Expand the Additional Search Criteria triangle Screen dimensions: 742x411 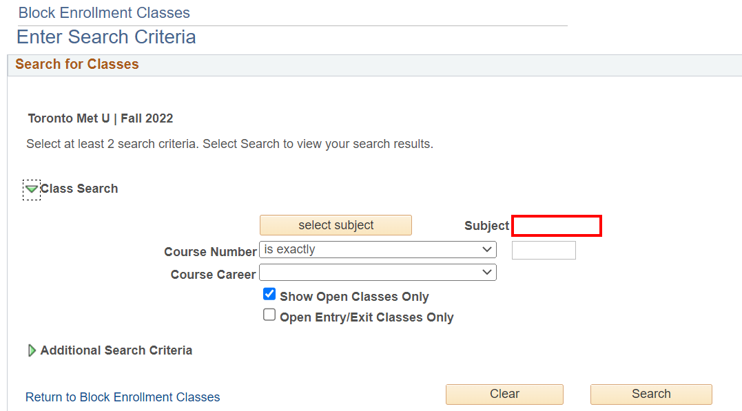click(32, 350)
